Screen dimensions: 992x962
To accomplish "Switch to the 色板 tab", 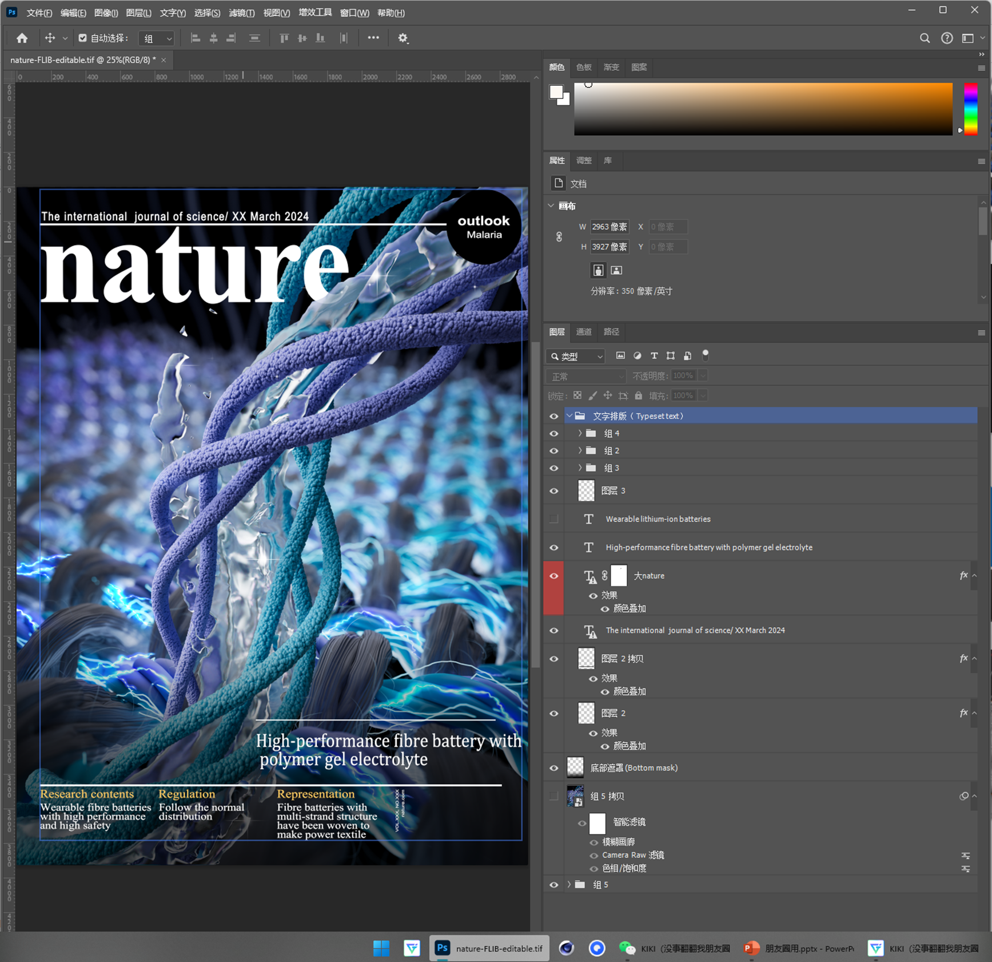I will pos(584,68).
